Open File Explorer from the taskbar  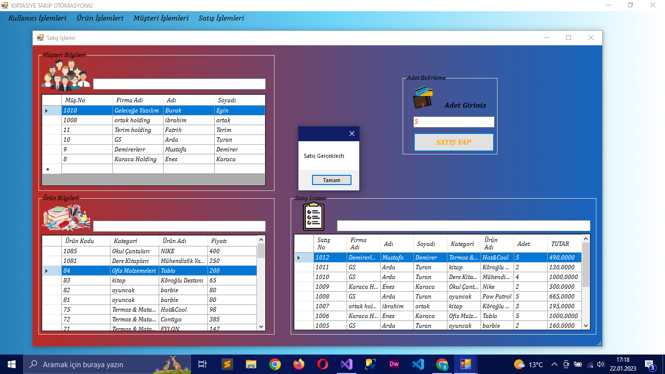251,364
